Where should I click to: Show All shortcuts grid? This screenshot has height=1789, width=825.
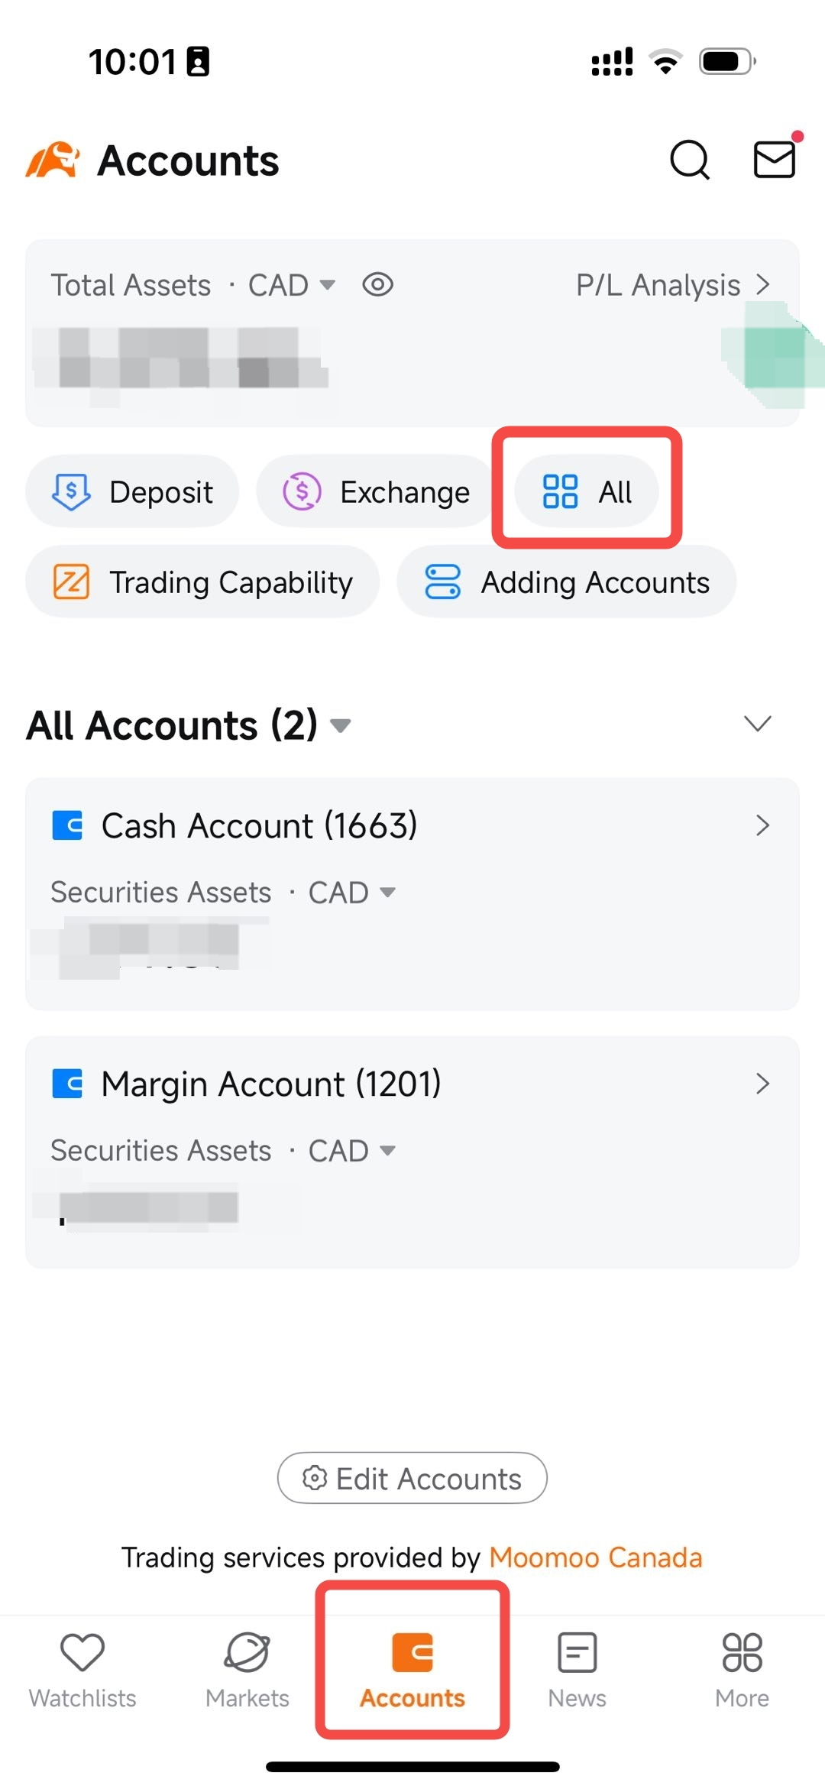click(x=587, y=491)
